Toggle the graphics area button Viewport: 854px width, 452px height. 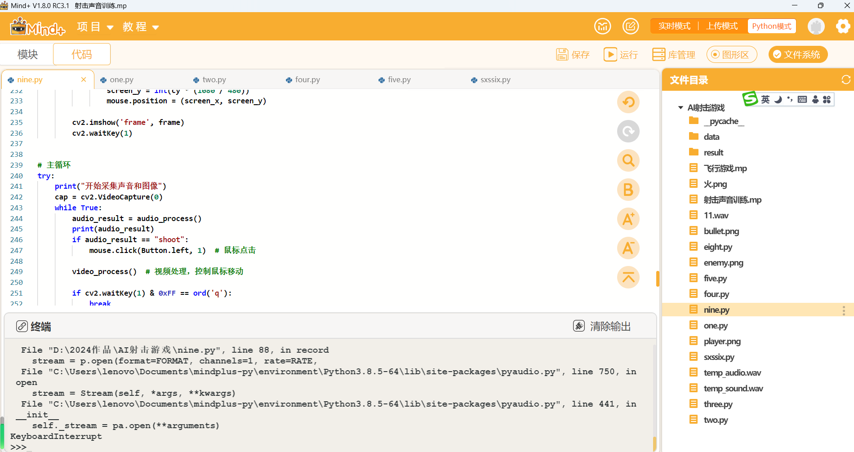pos(732,54)
